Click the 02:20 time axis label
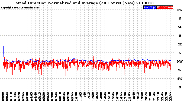Screen dimensions: 187x102 coord(19,97)
